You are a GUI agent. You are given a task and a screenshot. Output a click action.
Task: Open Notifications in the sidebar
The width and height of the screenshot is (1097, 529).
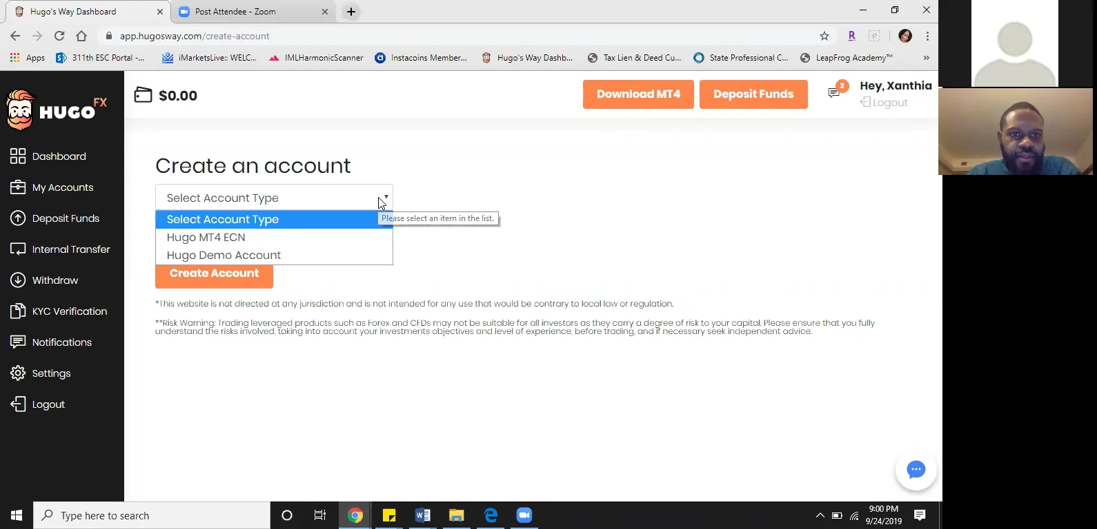coord(51,342)
